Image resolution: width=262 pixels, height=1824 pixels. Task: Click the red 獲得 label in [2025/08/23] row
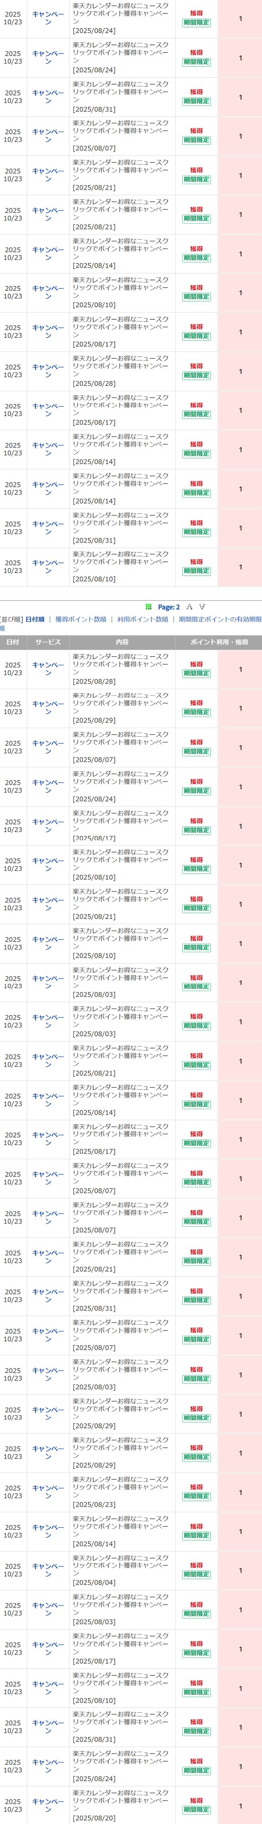tap(196, 1487)
